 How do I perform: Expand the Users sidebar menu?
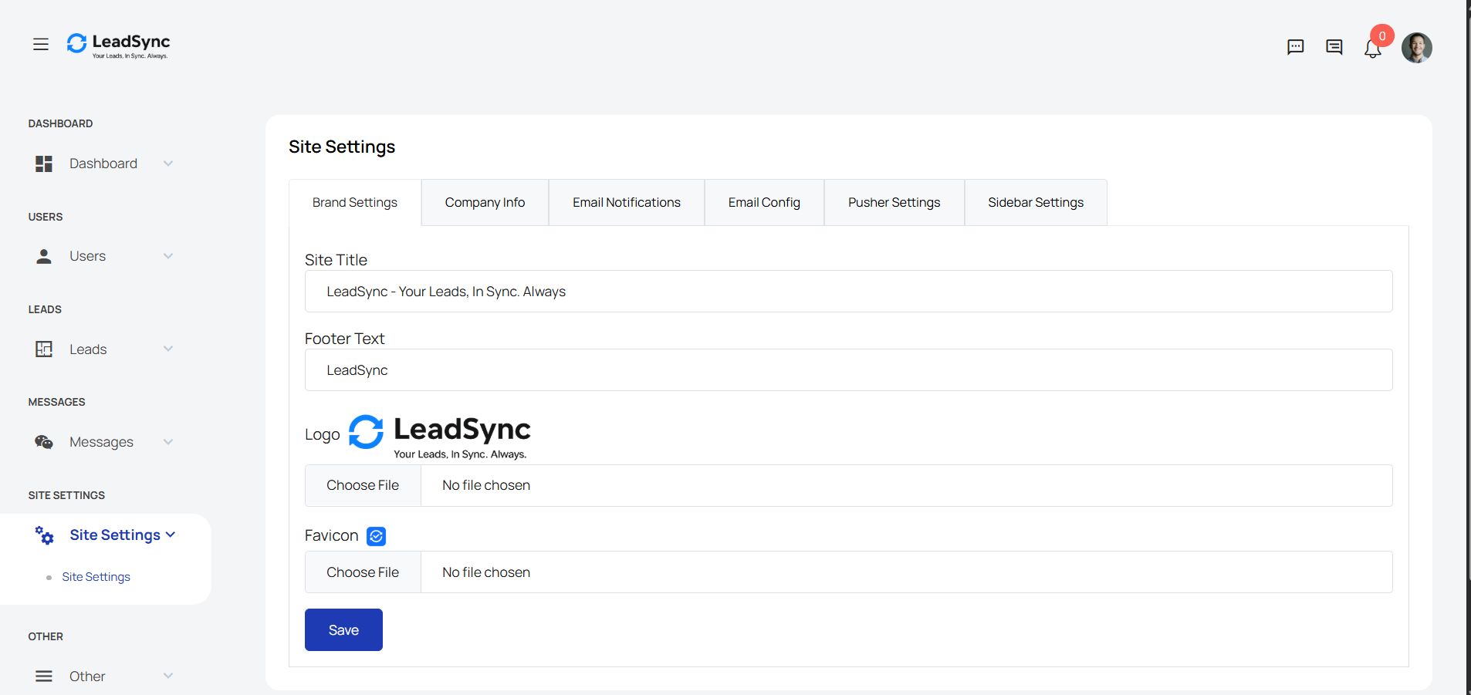(103, 256)
